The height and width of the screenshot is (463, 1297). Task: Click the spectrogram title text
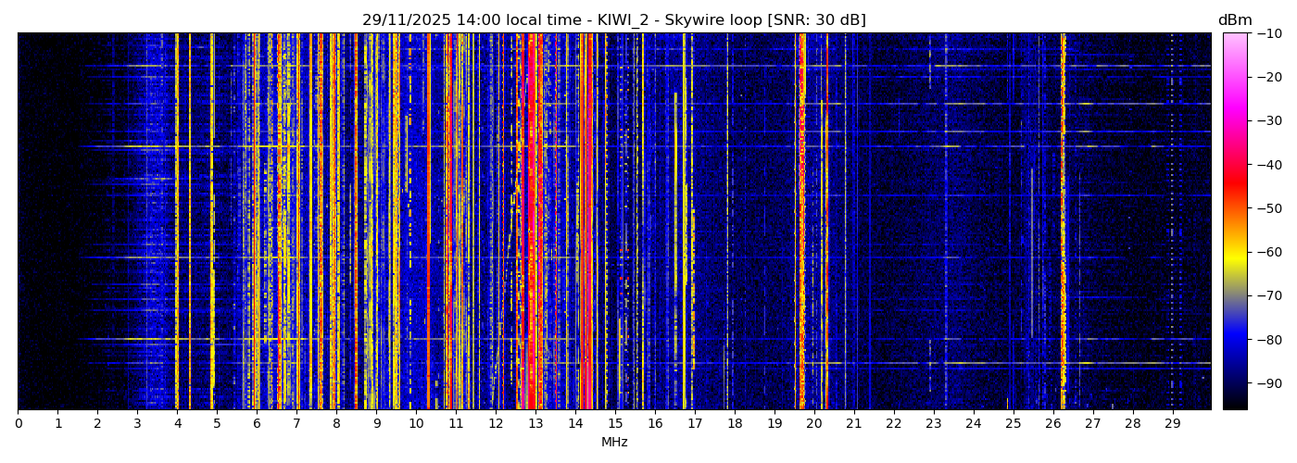[x=613, y=20]
